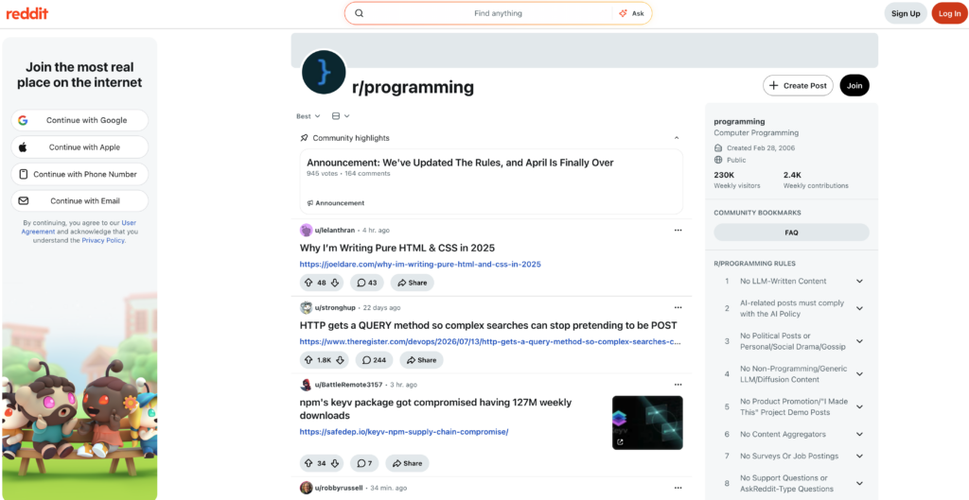Viewport: 969px width, 500px height.
Task: Open the safedep.io keyv link
Action: [x=404, y=432]
